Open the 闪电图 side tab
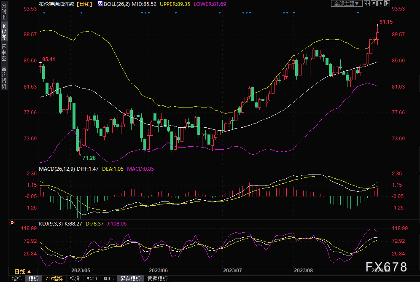Viewport: 420px width, 282px height. [4, 52]
